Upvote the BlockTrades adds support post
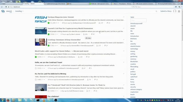This screenshot has width=183, height=102. [36, 57]
